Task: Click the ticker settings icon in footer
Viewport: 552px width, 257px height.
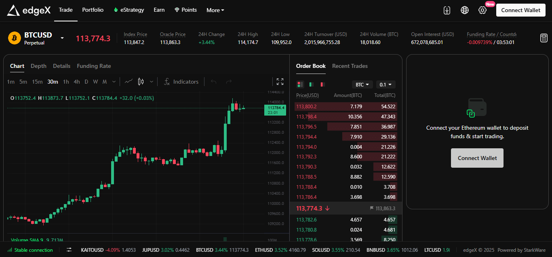Action: (x=69, y=250)
